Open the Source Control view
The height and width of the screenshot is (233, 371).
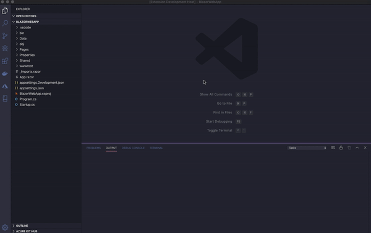[x=5, y=36]
